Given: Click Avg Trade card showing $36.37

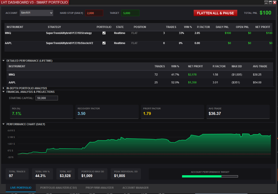Looking at the screenshot, I should tap(238, 112).
